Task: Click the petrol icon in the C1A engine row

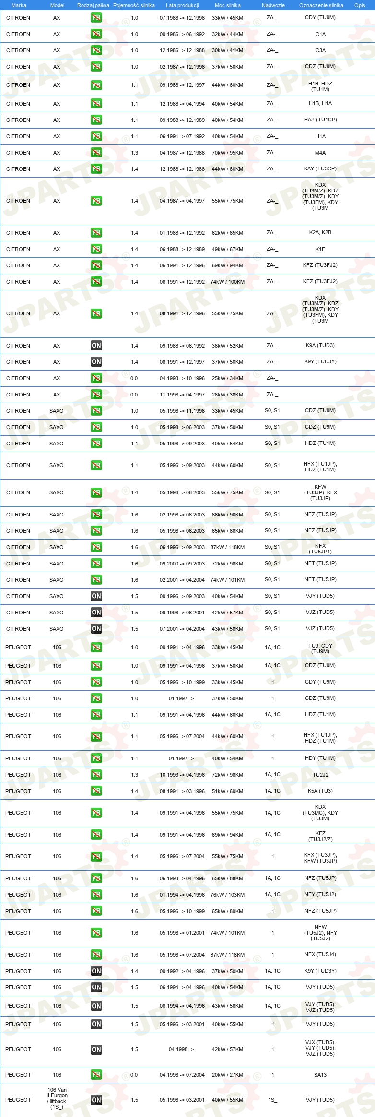Action: [96, 34]
